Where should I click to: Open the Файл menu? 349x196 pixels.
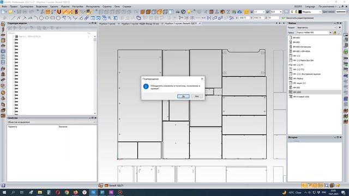pos(4,7)
